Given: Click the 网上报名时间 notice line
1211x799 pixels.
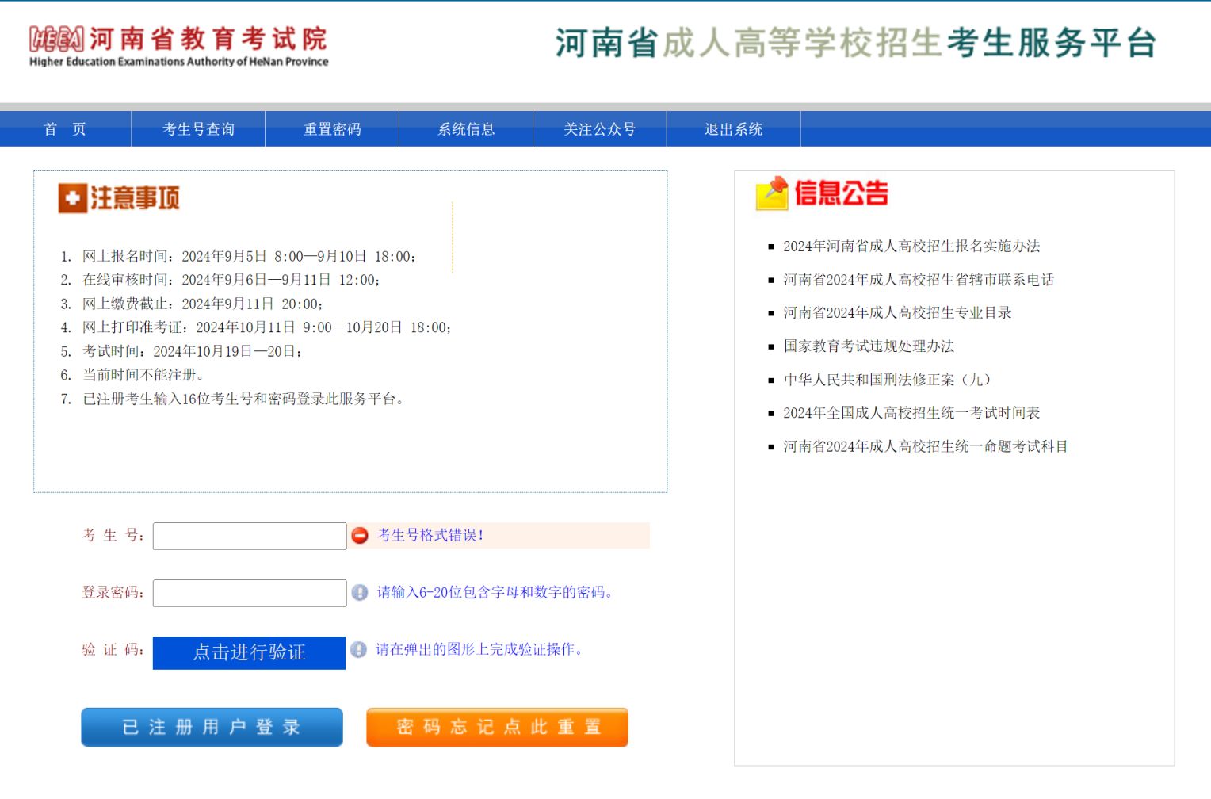Looking at the screenshot, I should point(249,256).
